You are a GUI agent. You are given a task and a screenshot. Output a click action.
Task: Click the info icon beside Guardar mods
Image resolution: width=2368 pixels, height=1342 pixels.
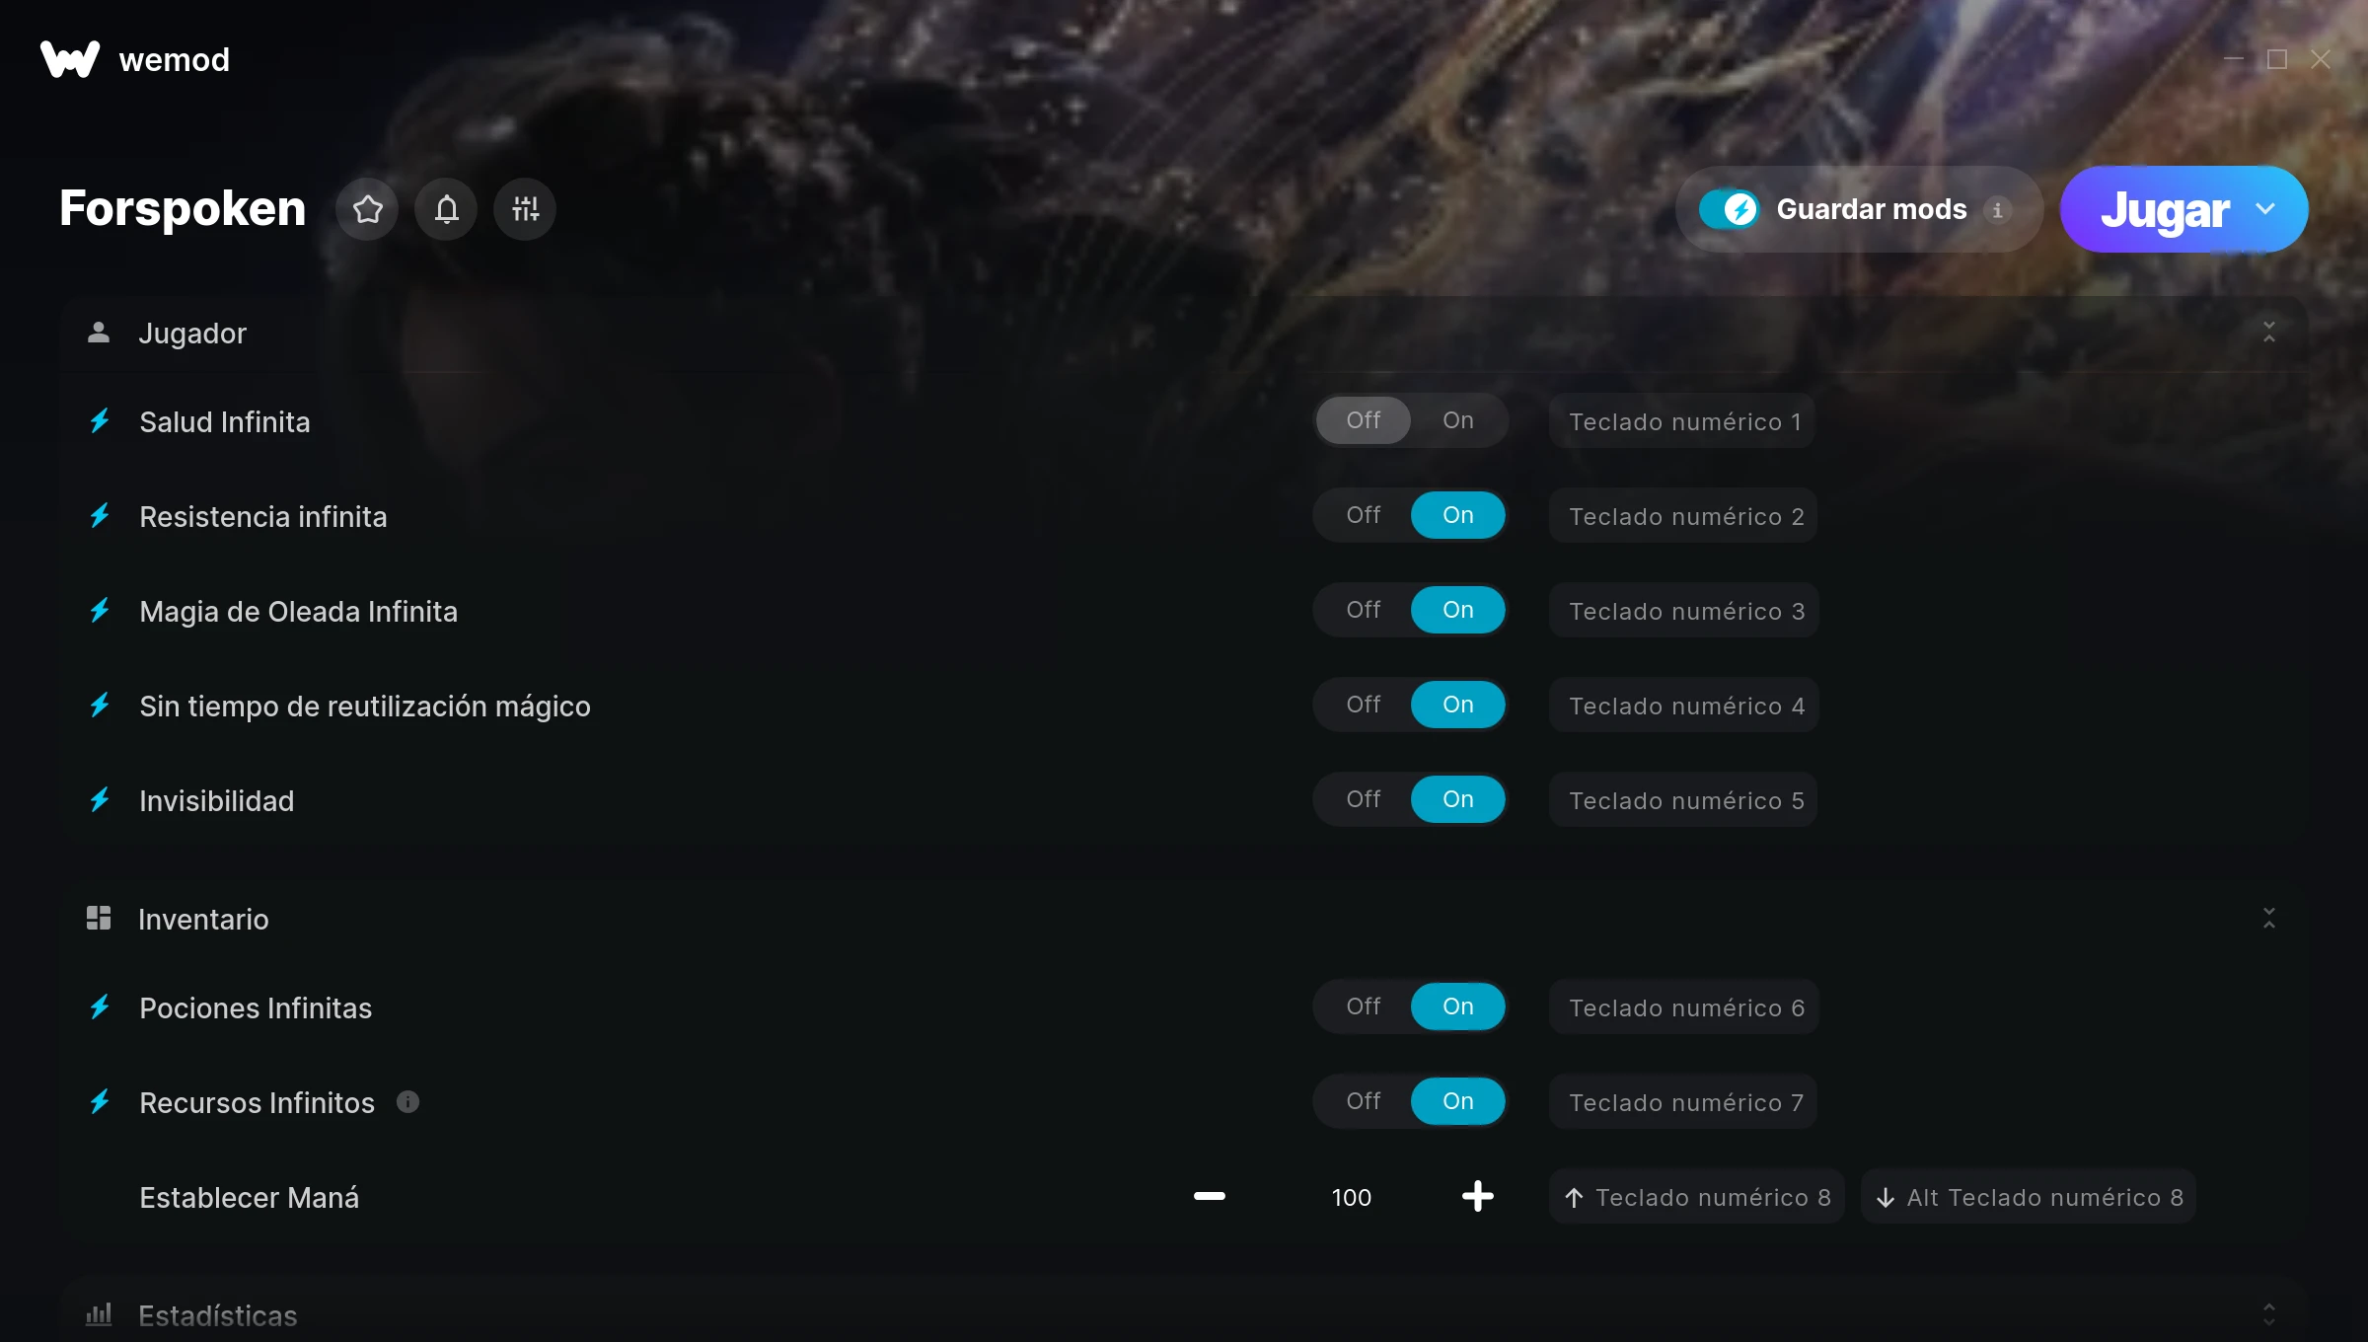coord(1997,210)
